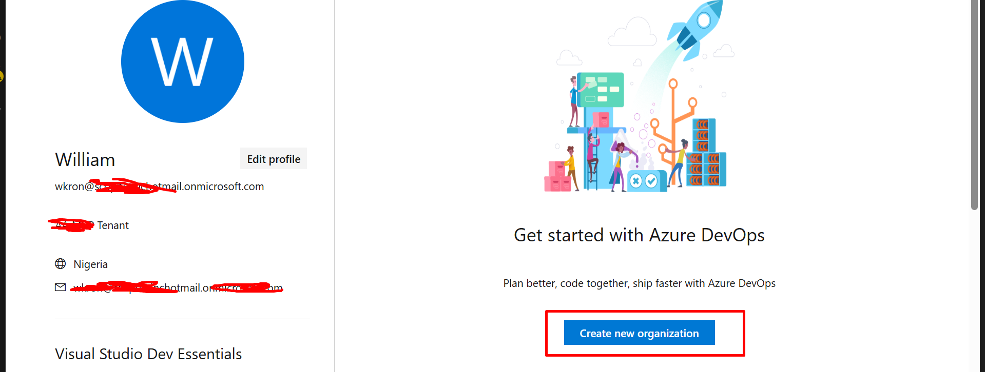
Task: Click the blue W profile avatar
Action: click(x=183, y=61)
